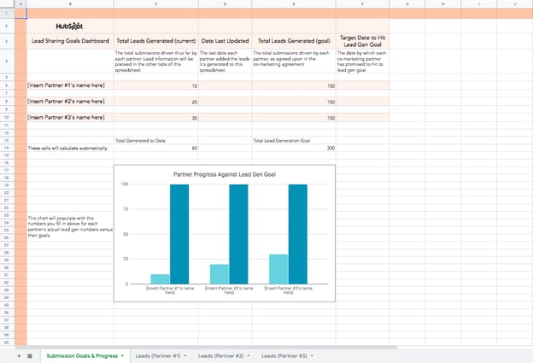Open the all sheets list icon
533x363 pixels.
click(30, 354)
